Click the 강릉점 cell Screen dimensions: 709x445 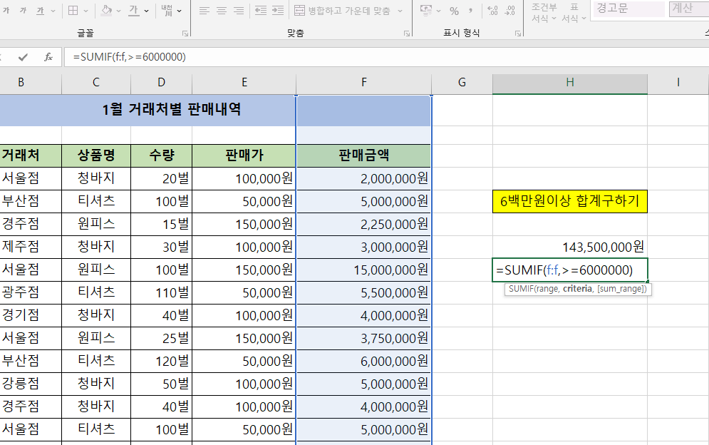[31, 384]
